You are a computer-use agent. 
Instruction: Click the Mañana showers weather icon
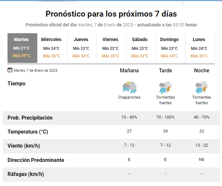tap(129, 87)
